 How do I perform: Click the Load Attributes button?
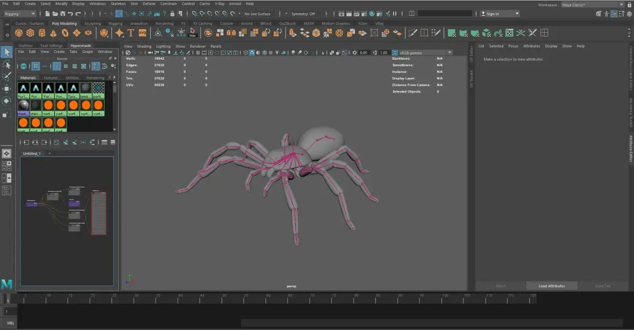pyautogui.click(x=552, y=286)
